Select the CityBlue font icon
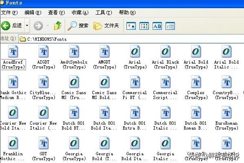The height and width of the screenshot is (163, 244). pos(44,82)
